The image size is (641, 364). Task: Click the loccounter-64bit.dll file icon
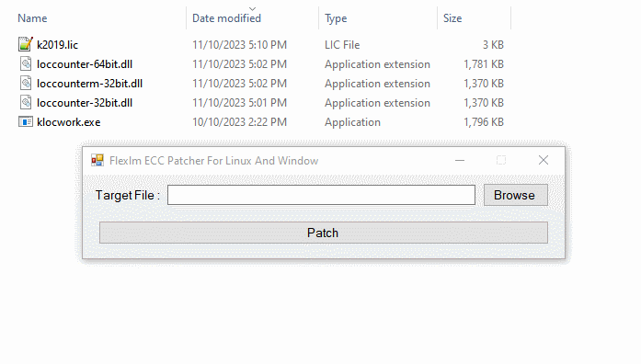(26, 63)
